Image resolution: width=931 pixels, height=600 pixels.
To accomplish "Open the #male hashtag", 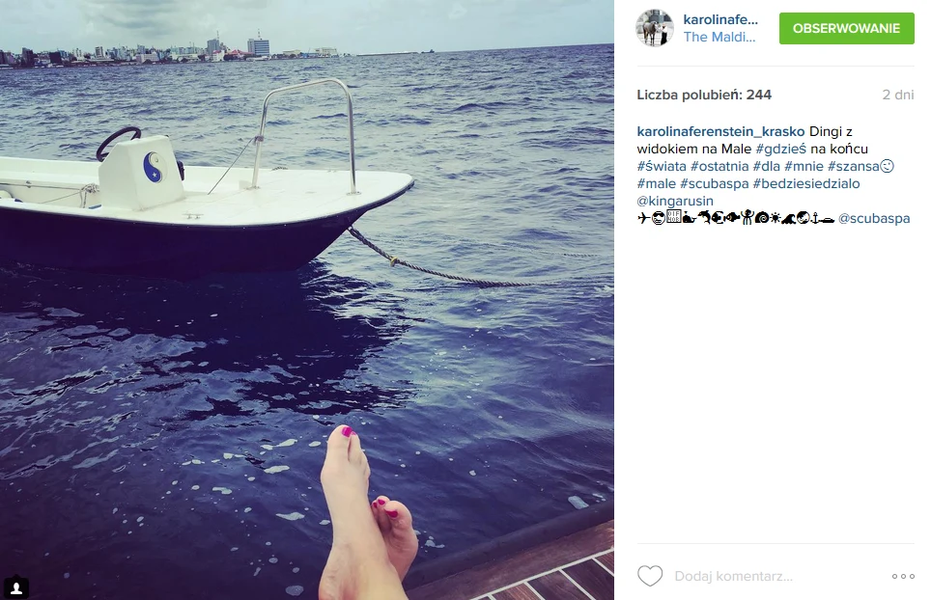I will click(x=657, y=183).
